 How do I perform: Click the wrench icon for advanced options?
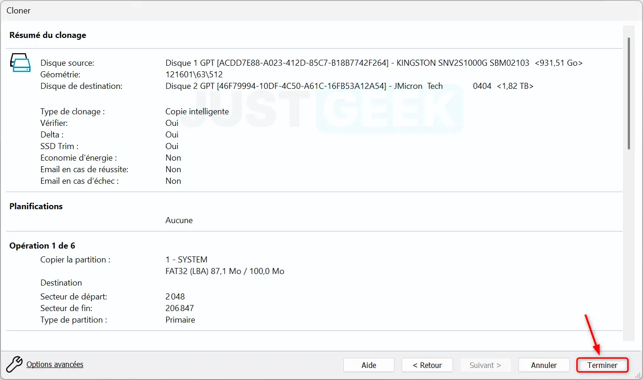pyautogui.click(x=14, y=364)
